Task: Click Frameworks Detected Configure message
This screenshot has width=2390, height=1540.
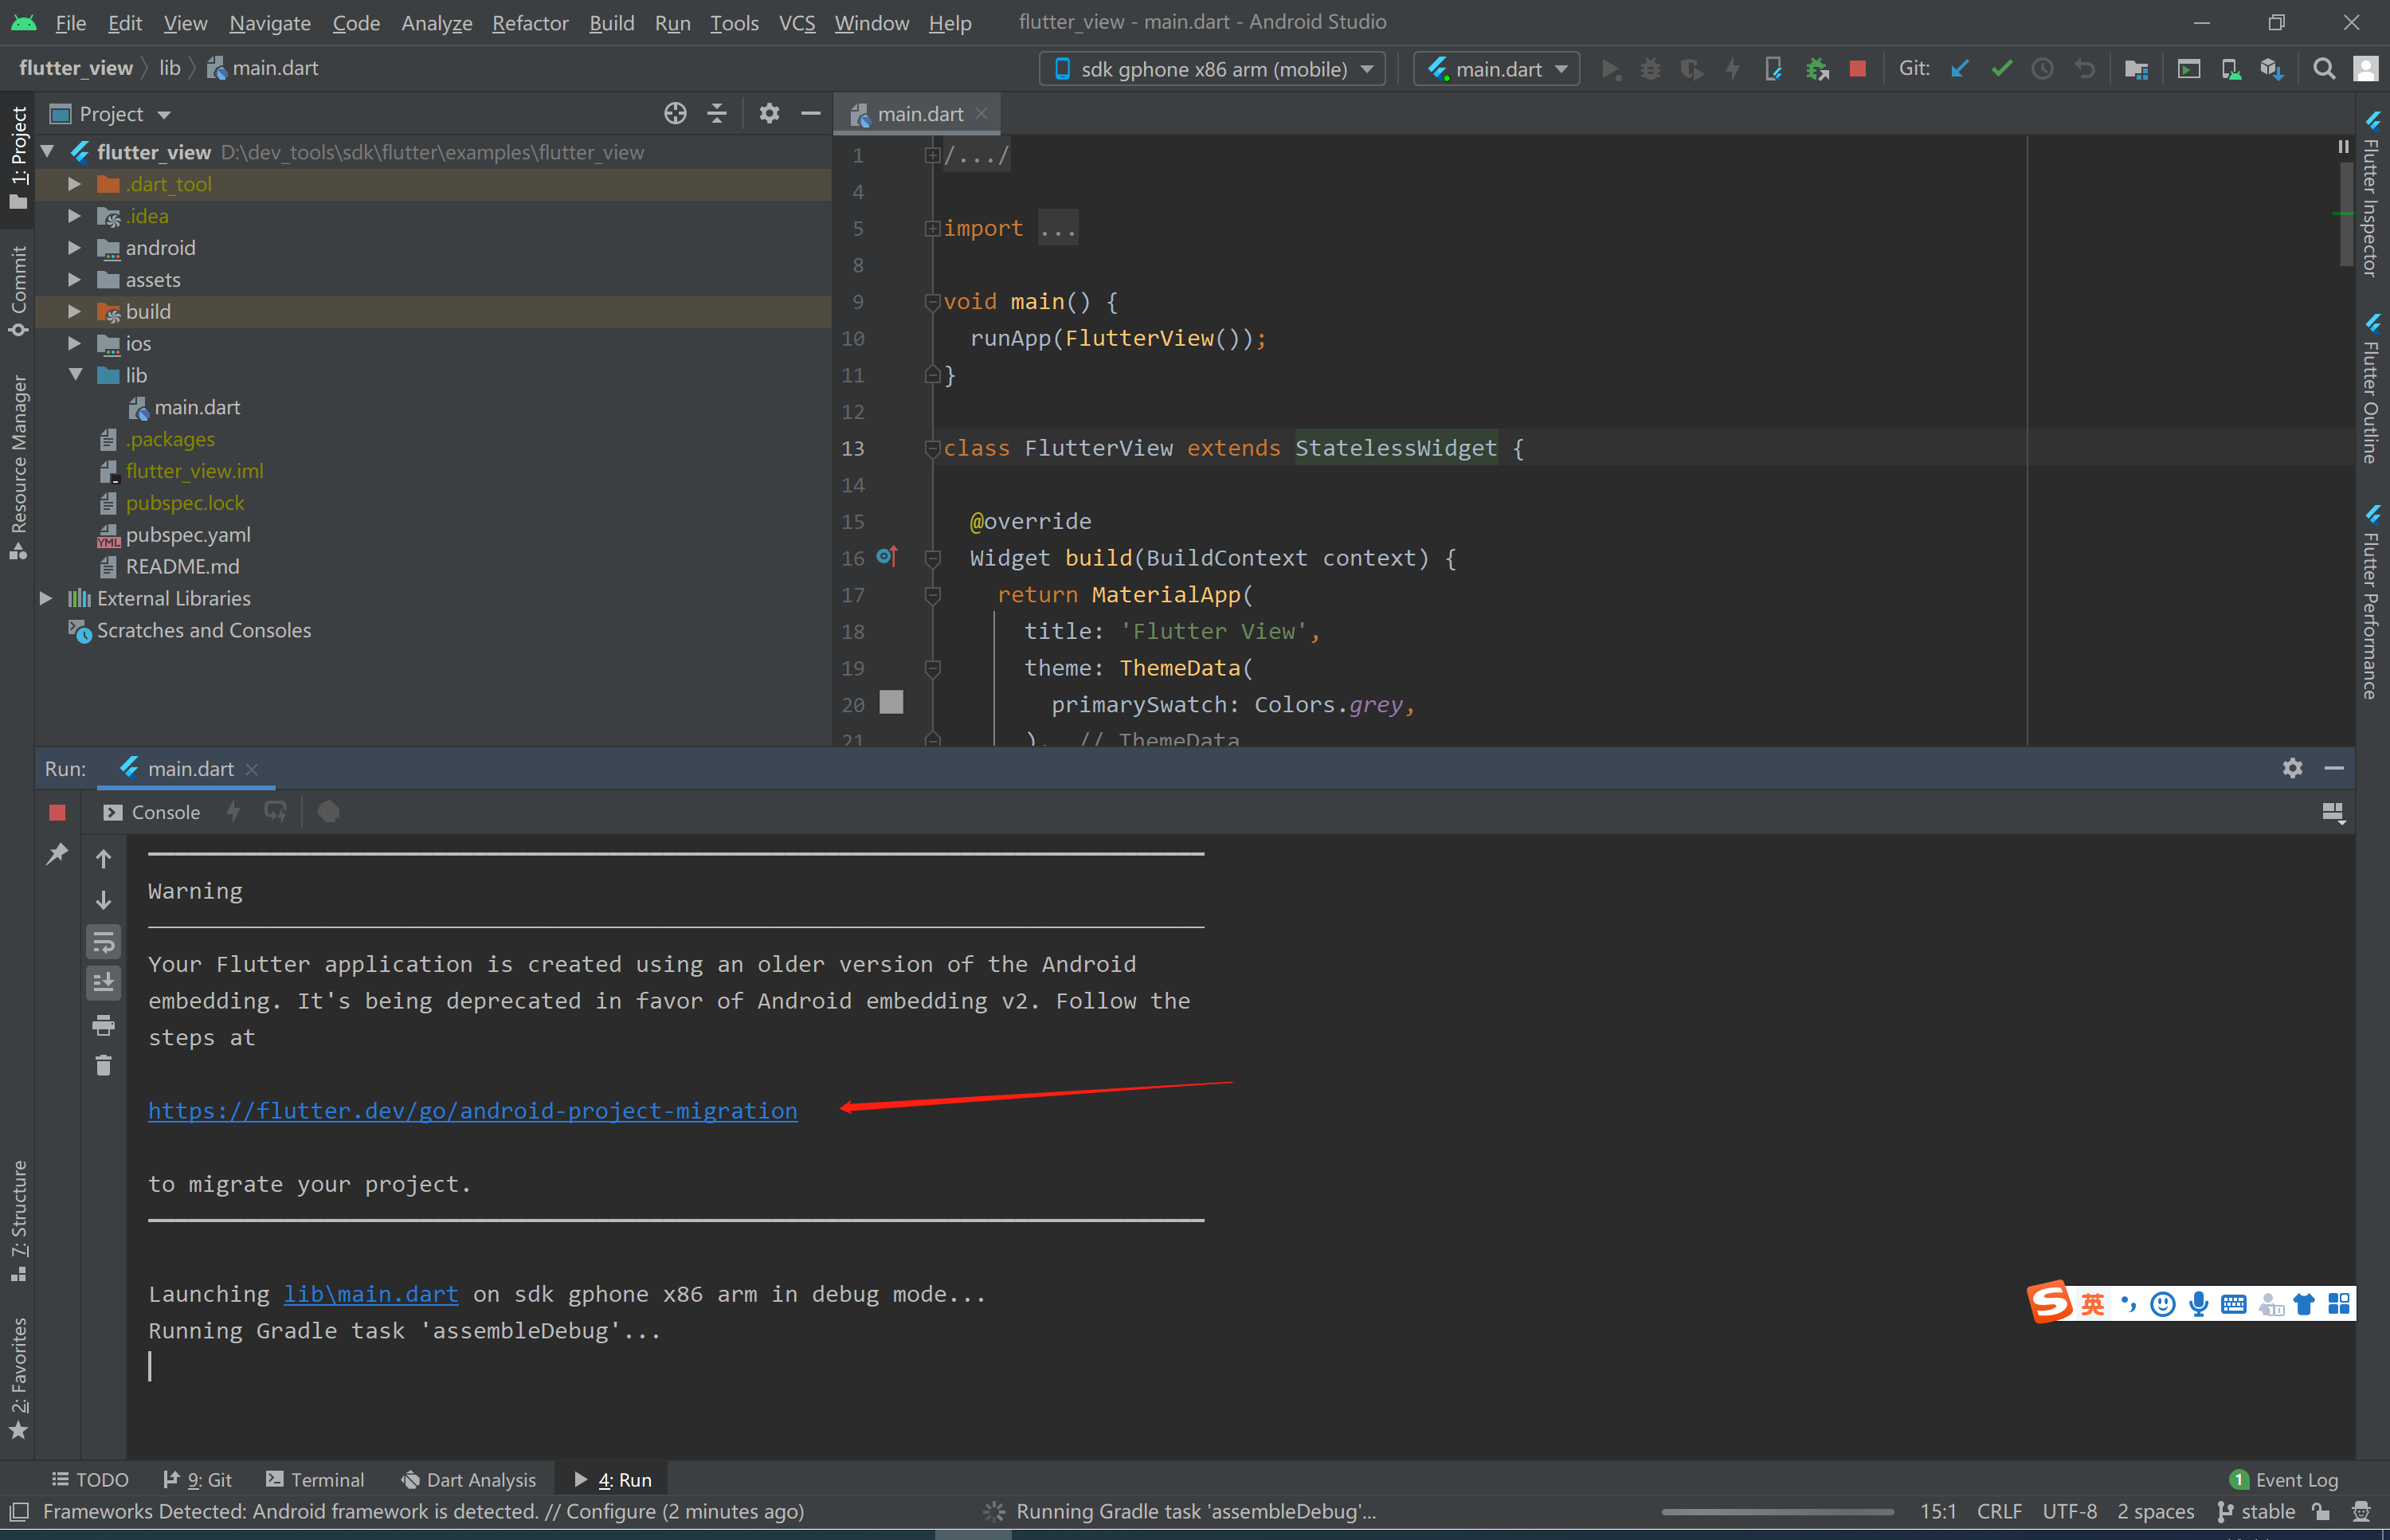Action: click(x=423, y=1511)
